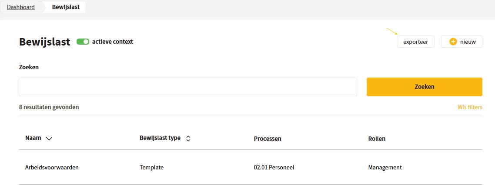Open the Dashboard breadcrumb
Viewport: 495px width, 185px height.
(21, 7)
